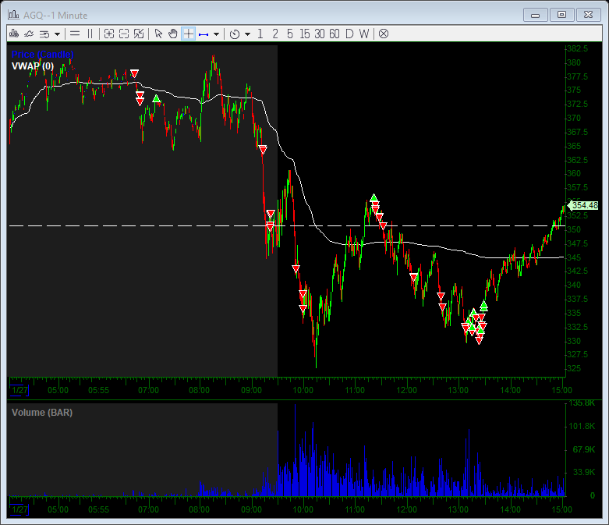Image resolution: width=609 pixels, height=525 pixels.
Task: Click the green buy marker near 07:10
Action: (156, 99)
